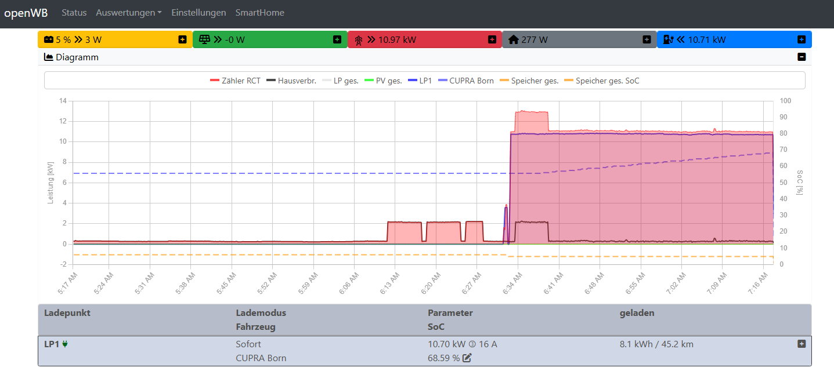The width and height of the screenshot is (834, 371).
Task: Collapse the Diagramm panel with minus button
Action: (x=801, y=57)
